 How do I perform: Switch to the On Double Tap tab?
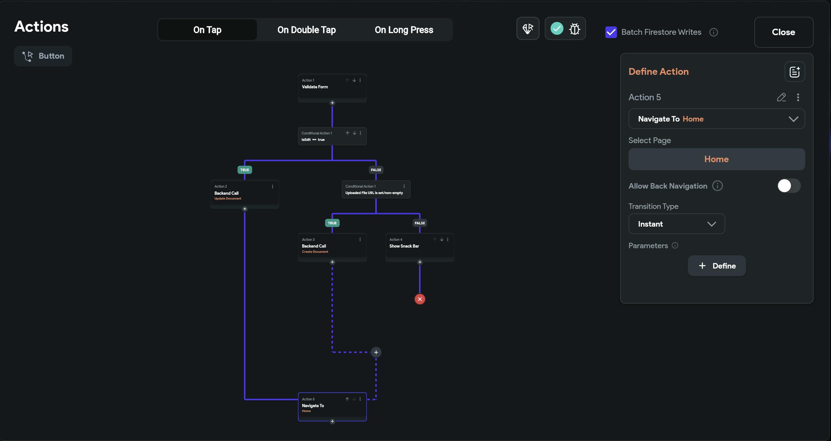[306, 30]
